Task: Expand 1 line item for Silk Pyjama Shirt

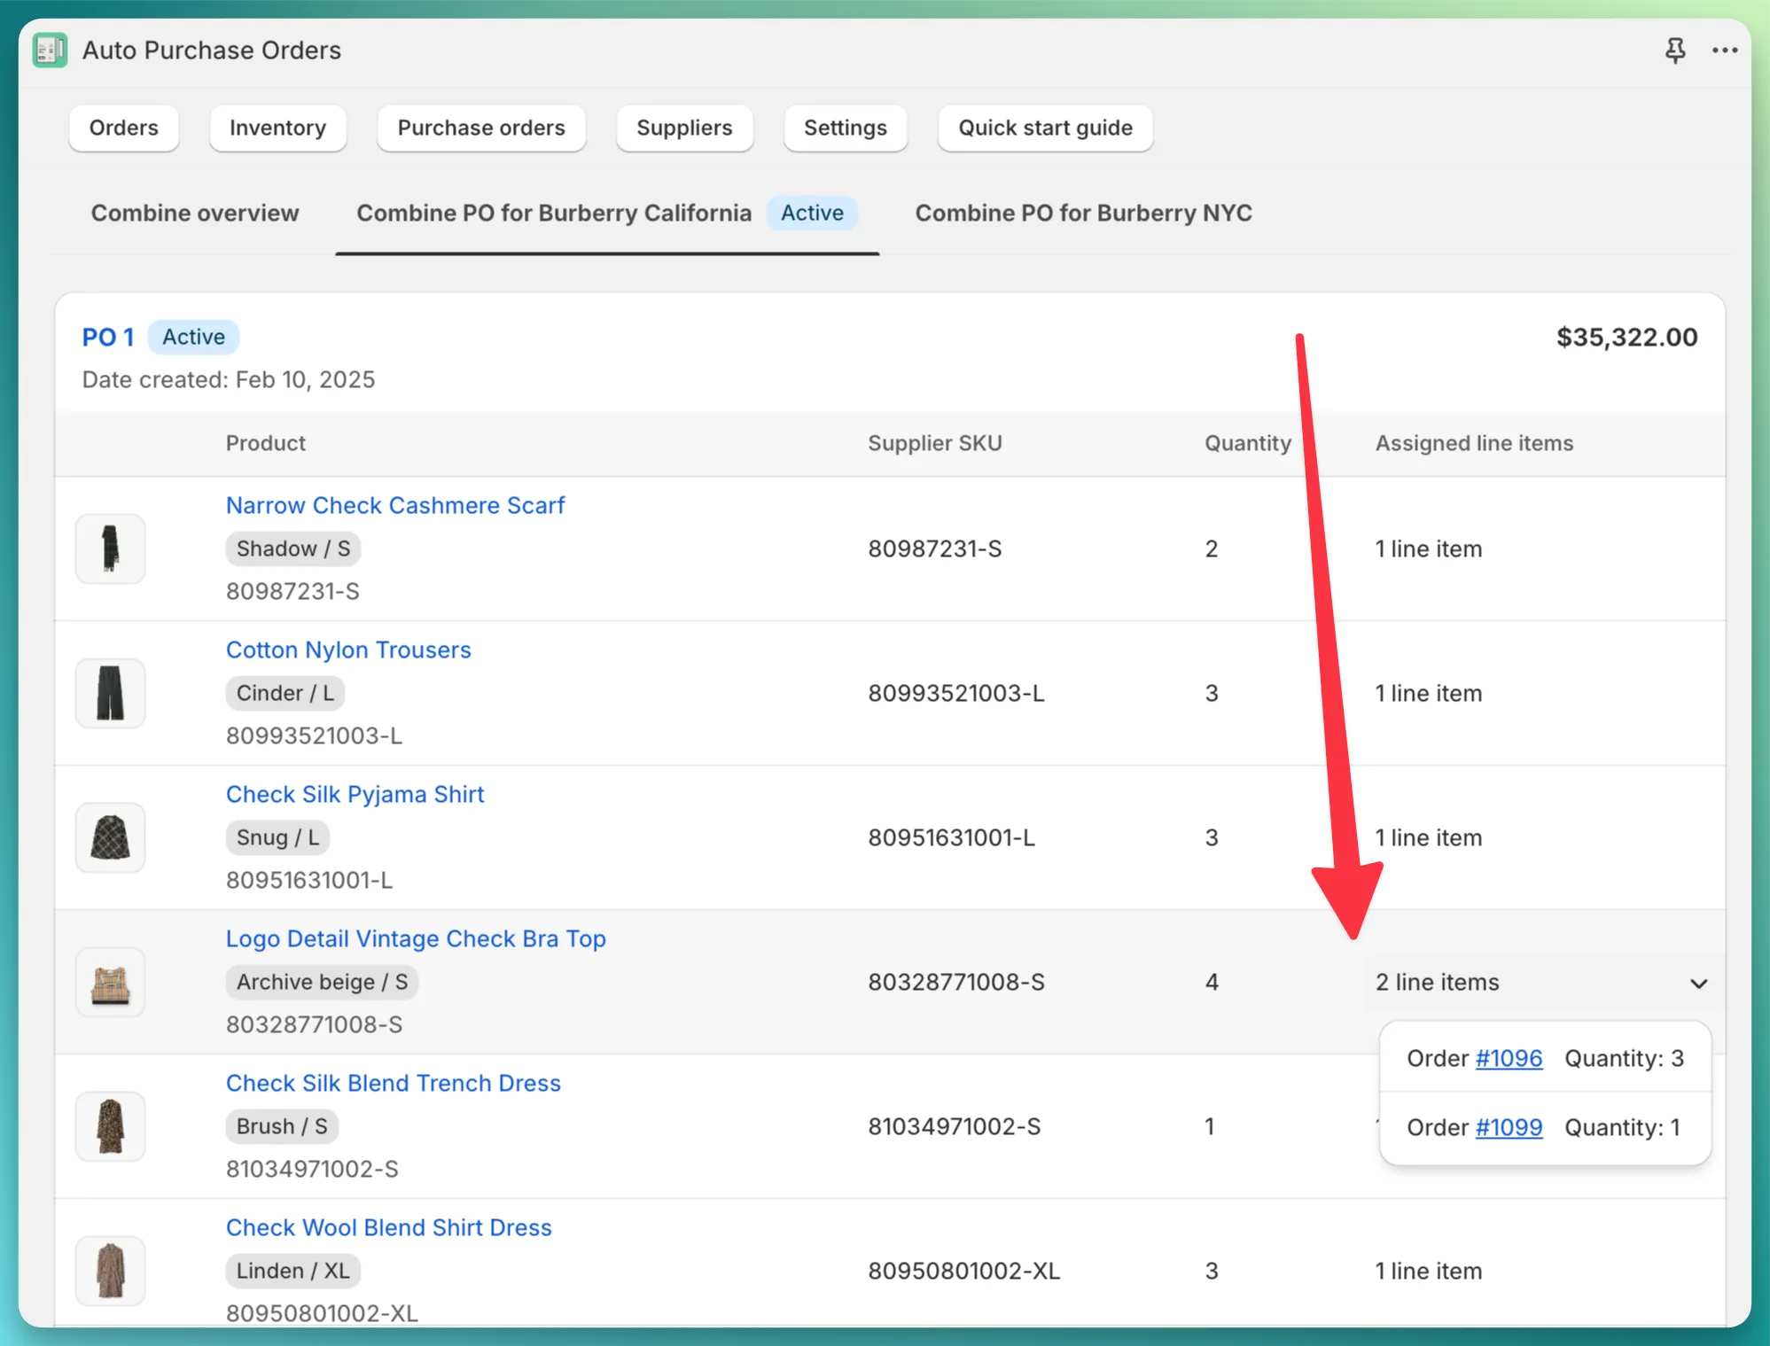Action: click(1428, 838)
